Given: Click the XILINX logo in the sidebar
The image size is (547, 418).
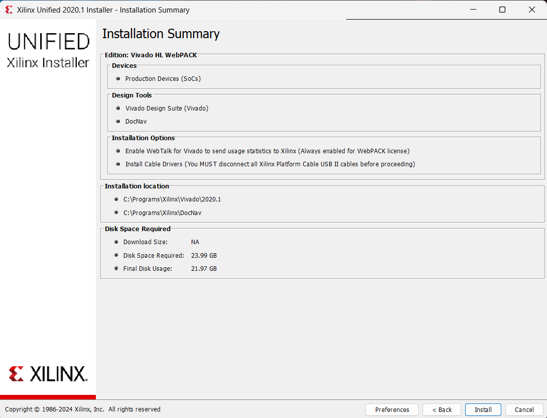Looking at the screenshot, I should 48,374.
